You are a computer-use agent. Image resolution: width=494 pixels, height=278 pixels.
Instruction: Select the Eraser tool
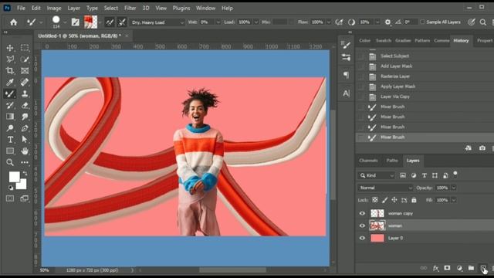tap(25, 105)
